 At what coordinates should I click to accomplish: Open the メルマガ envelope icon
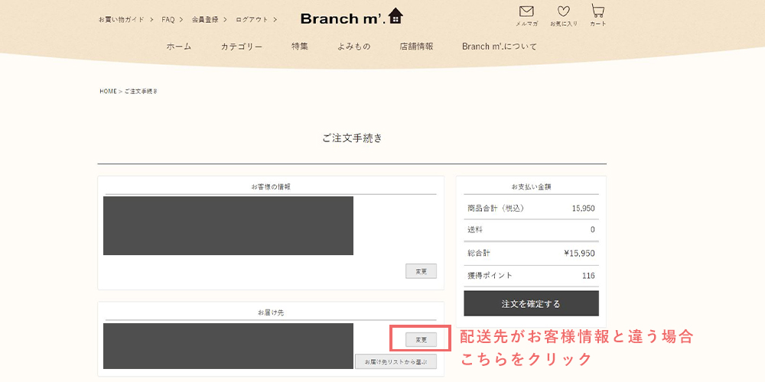click(x=526, y=14)
